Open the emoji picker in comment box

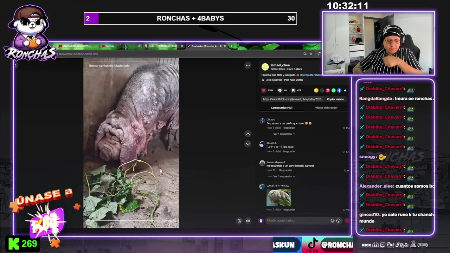tap(339, 221)
